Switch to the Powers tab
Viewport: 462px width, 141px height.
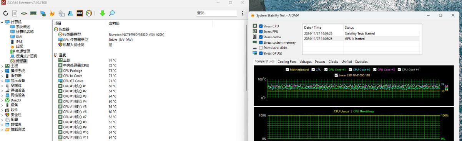coord(320,62)
